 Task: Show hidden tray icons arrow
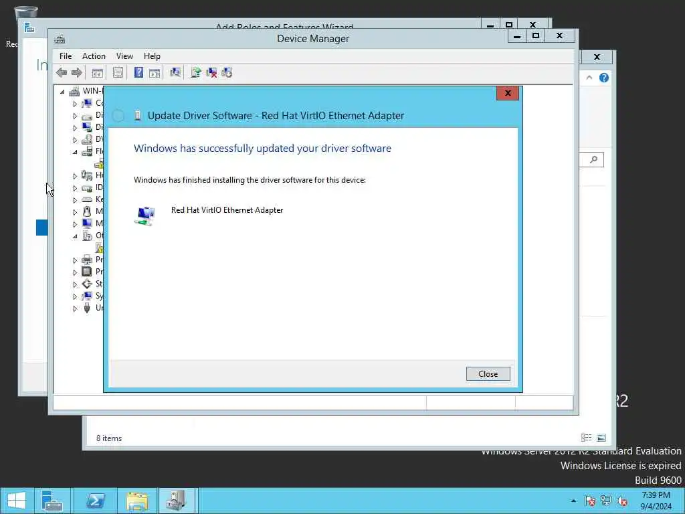(573, 501)
